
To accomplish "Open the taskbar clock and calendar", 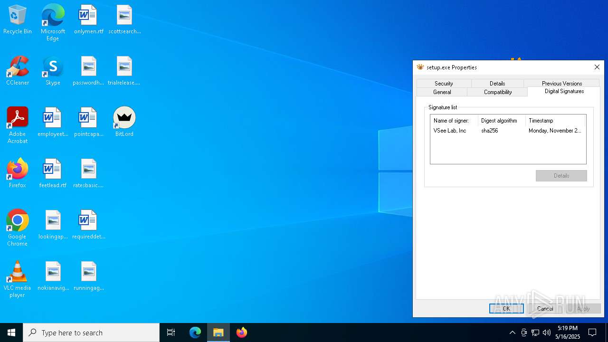I will pos(568,332).
